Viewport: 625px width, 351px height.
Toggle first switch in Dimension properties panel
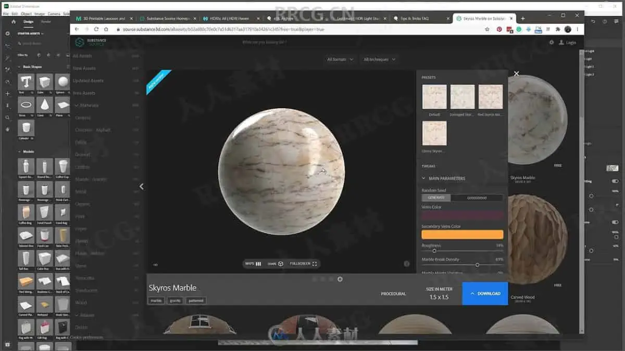pyautogui.click(x=615, y=181)
